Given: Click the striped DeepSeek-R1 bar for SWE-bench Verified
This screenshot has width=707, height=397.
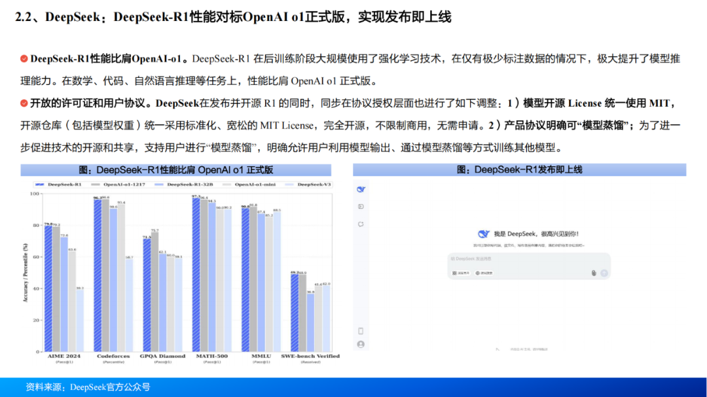Looking at the screenshot, I should pos(295,313).
